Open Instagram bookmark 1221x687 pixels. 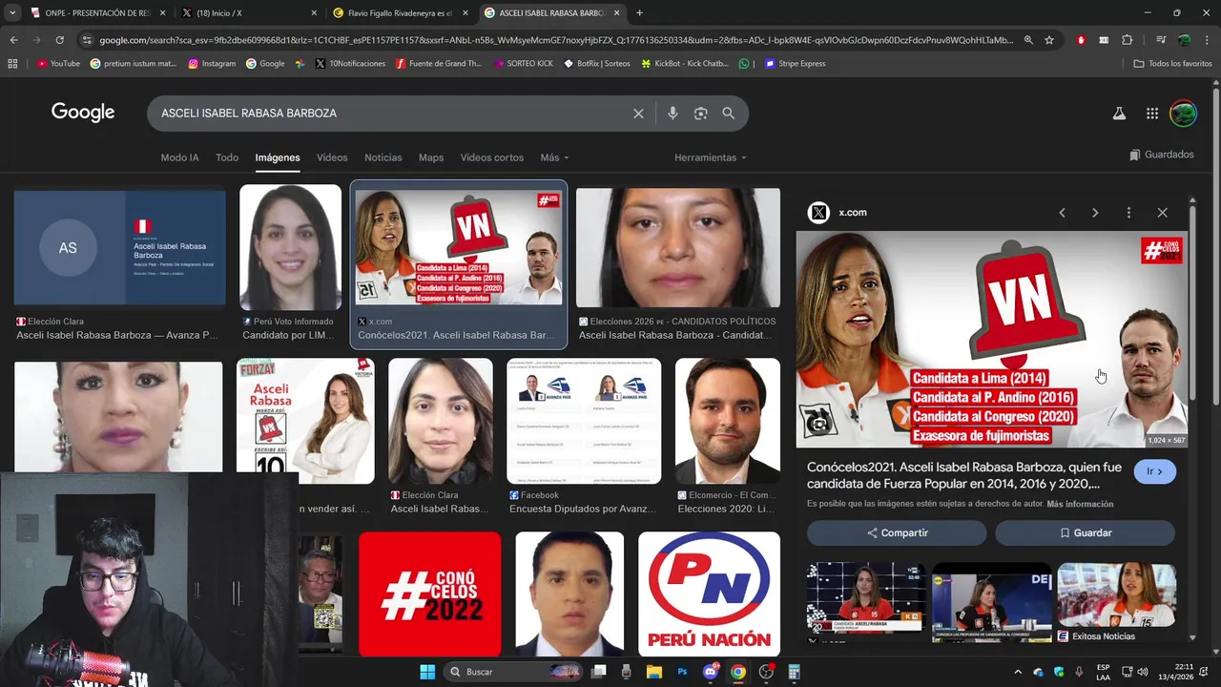click(212, 64)
